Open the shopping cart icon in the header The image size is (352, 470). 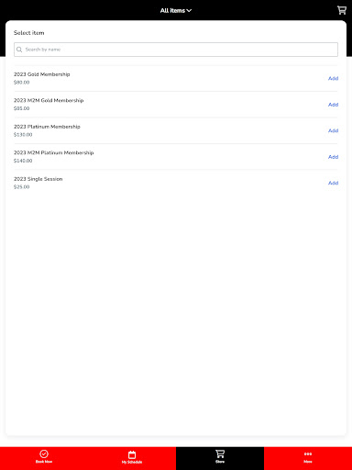[x=342, y=10]
